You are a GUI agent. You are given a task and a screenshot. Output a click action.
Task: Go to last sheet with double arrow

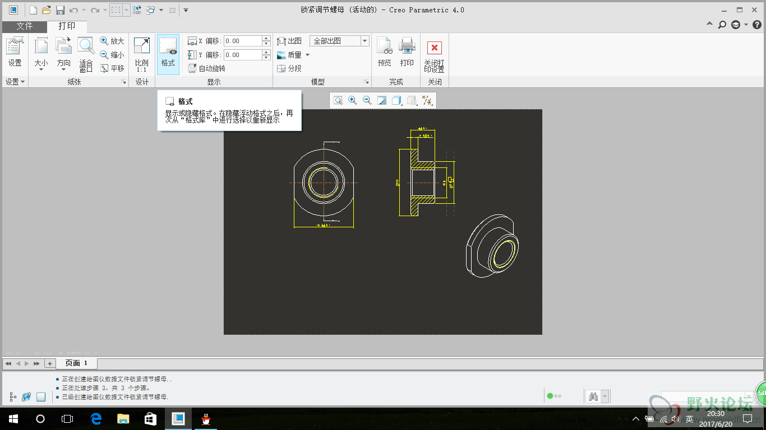[36, 363]
